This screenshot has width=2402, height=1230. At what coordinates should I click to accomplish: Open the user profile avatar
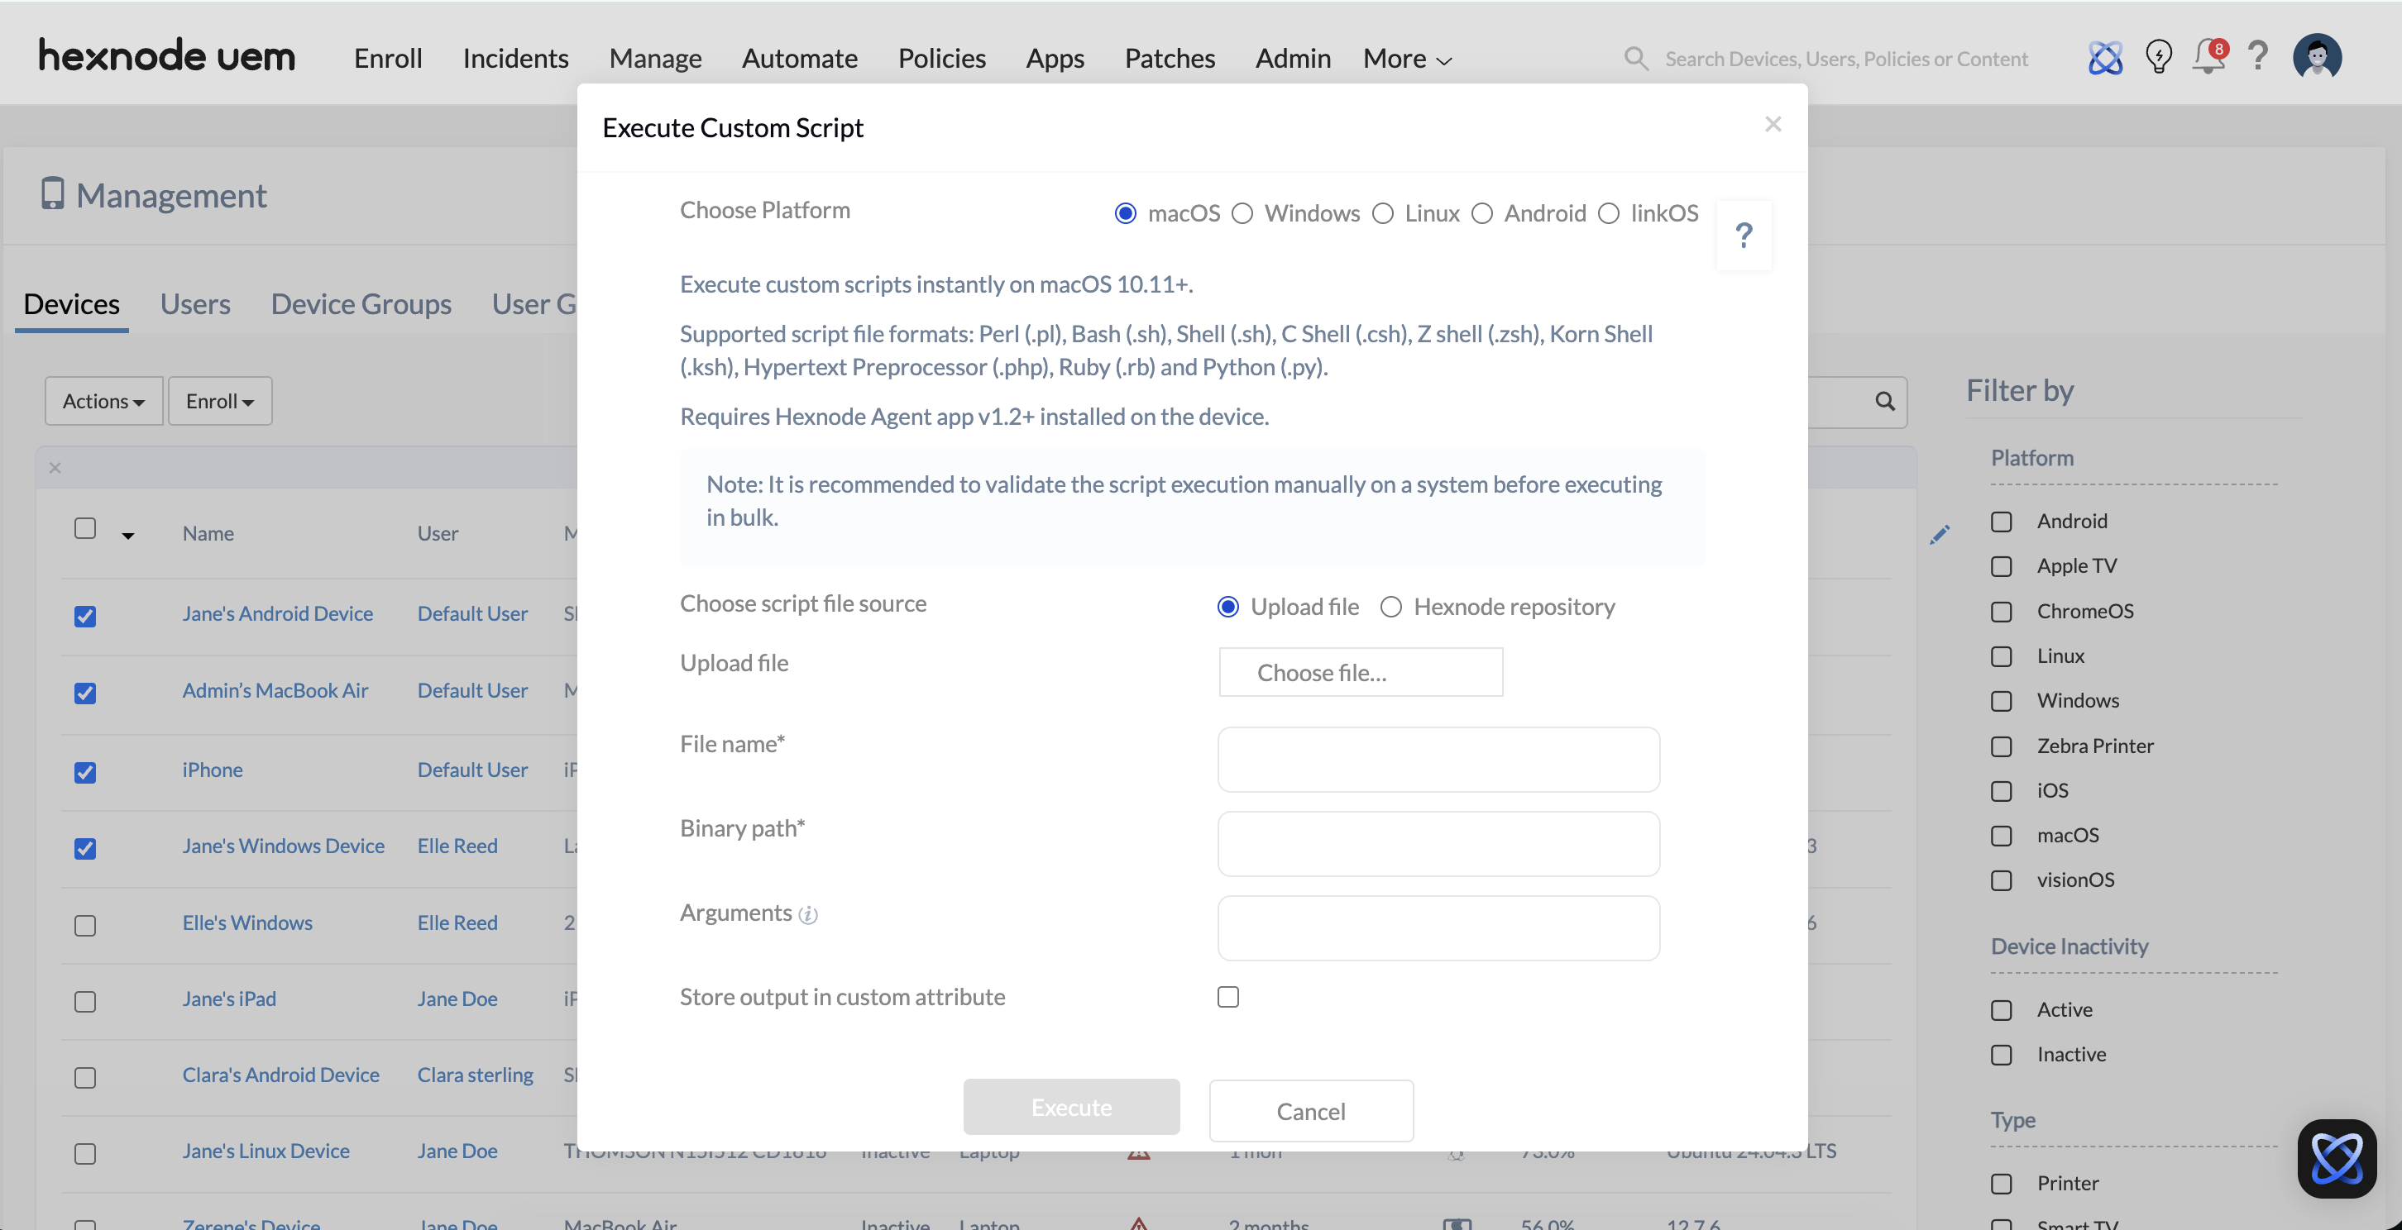coord(2316,58)
